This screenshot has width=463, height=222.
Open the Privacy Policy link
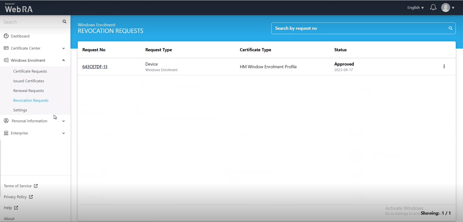pyautogui.click(x=15, y=197)
